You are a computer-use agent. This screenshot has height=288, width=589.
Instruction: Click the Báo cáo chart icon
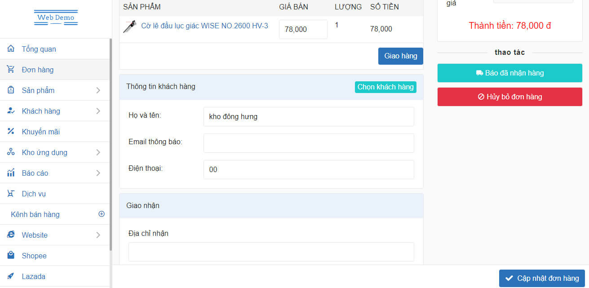point(11,173)
